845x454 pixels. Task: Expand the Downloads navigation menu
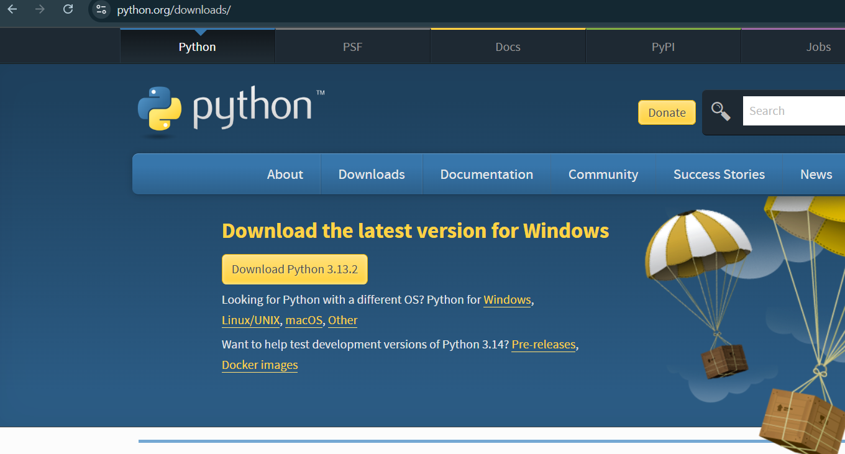click(372, 175)
